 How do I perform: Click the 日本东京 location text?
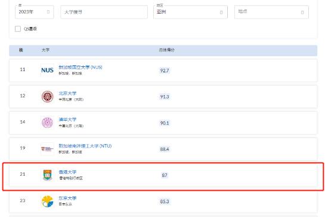point(65,204)
